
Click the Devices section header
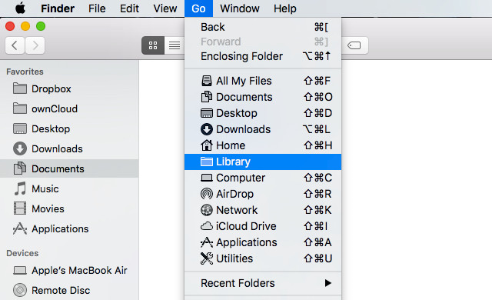(22, 253)
